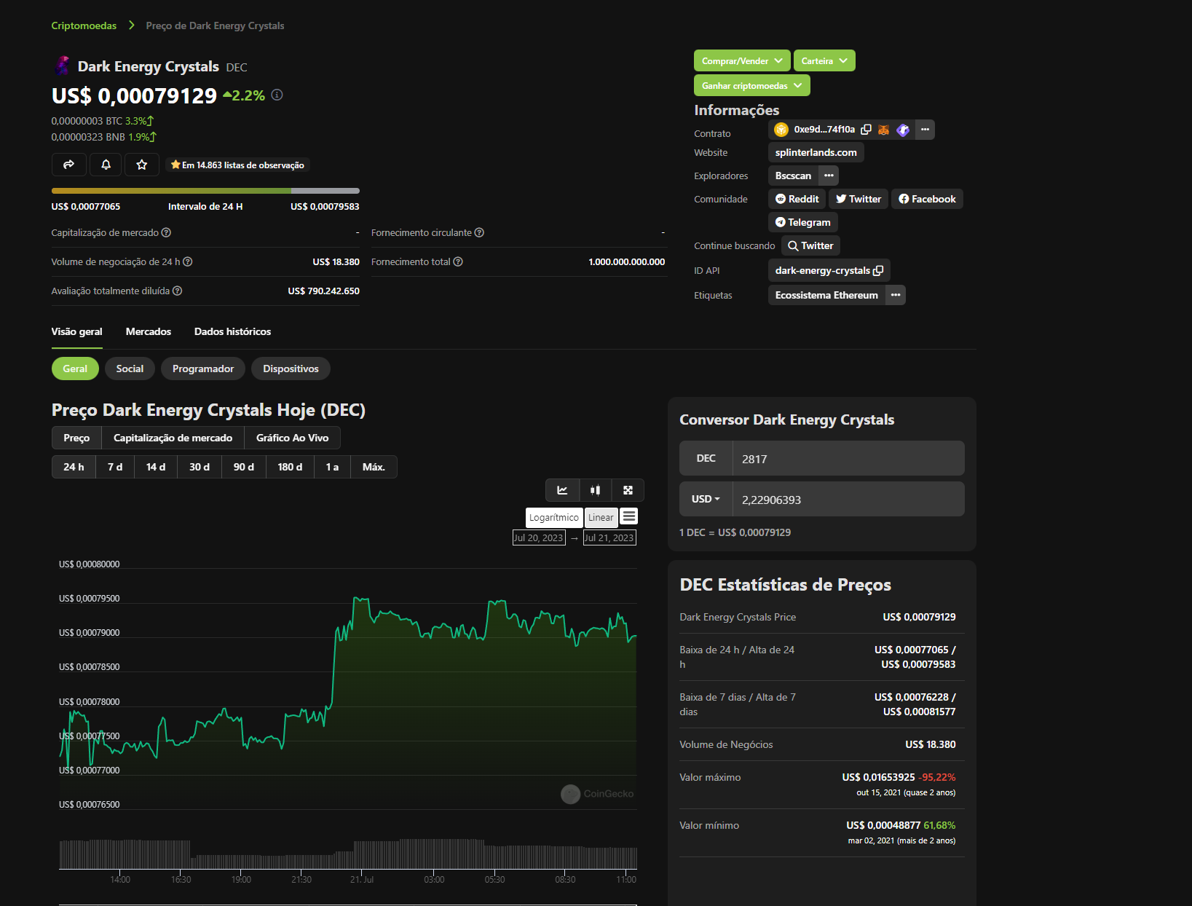Open chart hamburger export menu
The width and height of the screenshot is (1192, 906).
click(629, 516)
